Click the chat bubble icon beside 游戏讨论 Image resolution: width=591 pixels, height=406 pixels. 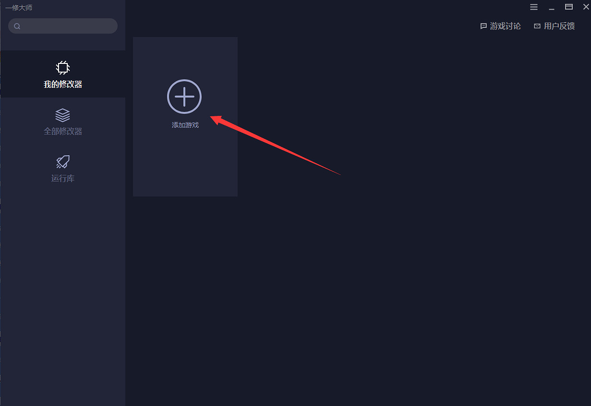483,26
